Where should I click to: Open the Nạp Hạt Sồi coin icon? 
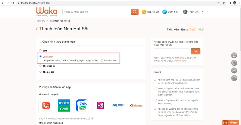pyautogui.click(x=144, y=12)
